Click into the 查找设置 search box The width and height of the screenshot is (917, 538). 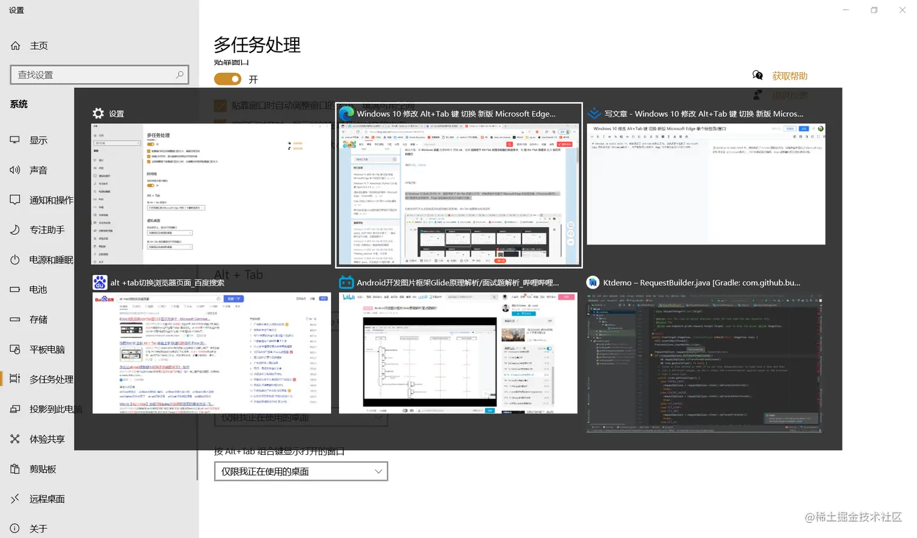pyautogui.click(x=99, y=75)
